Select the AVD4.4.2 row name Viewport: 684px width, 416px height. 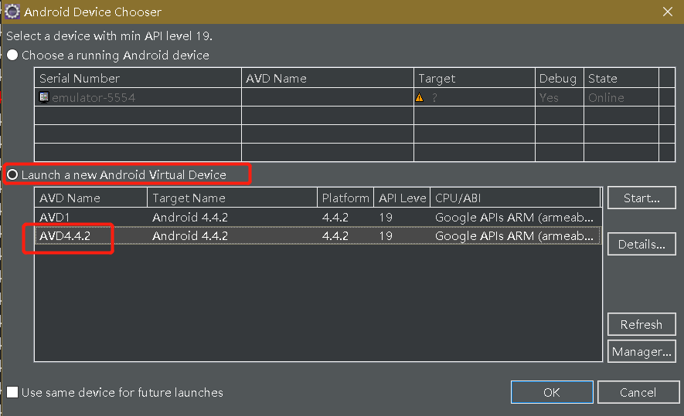[65, 235]
